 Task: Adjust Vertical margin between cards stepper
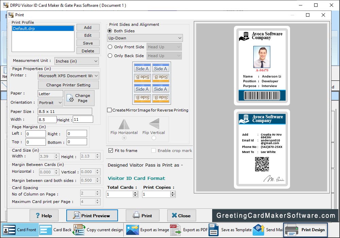tap(98, 172)
